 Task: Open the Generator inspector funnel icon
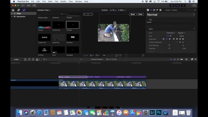[157, 10]
